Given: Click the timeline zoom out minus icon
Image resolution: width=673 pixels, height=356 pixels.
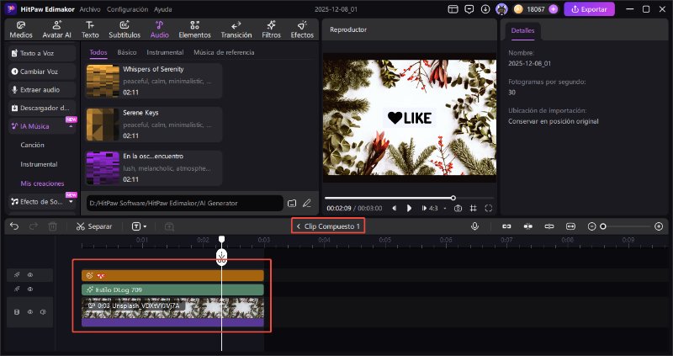Looking at the screenshot, I should 592,226.
